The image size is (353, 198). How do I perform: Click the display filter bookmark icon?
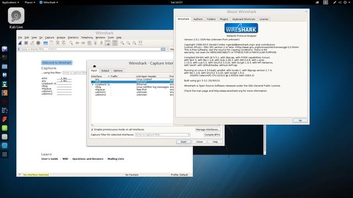pos(19,49)
